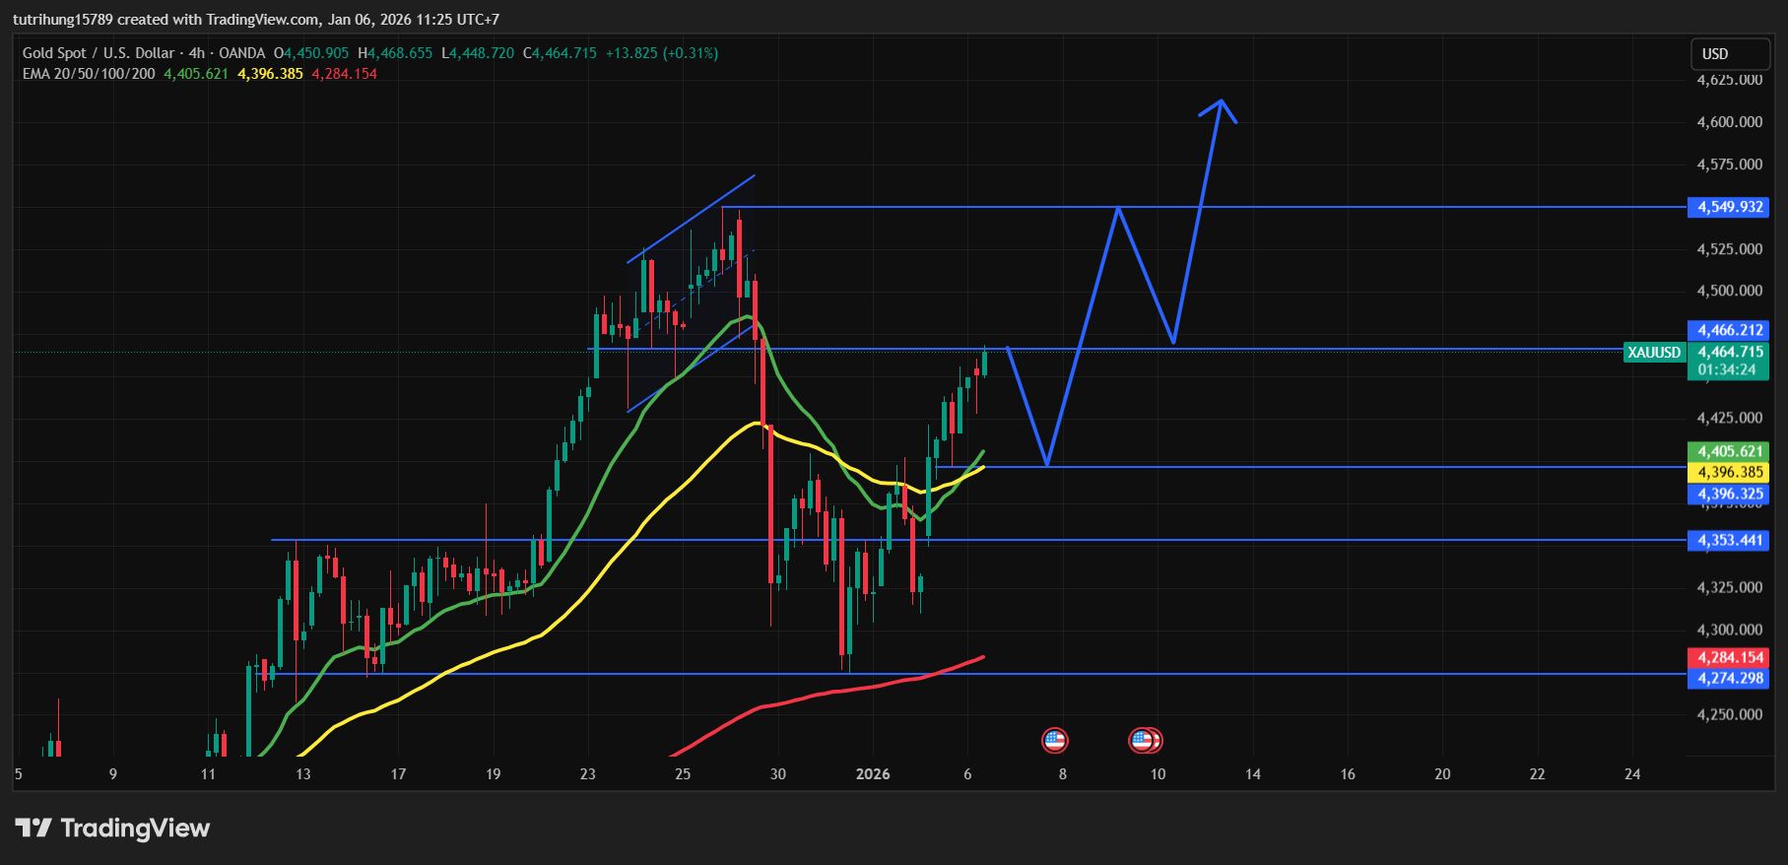
Task: Click the Gold Spot / U.S. Dollar title
Action: [99, 53]
